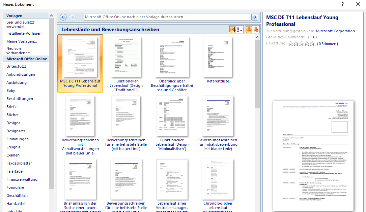Close the Neues Dokument dialog
This screenshot has height=212, width=366.
pyautogui.click(x=358, y=4)
